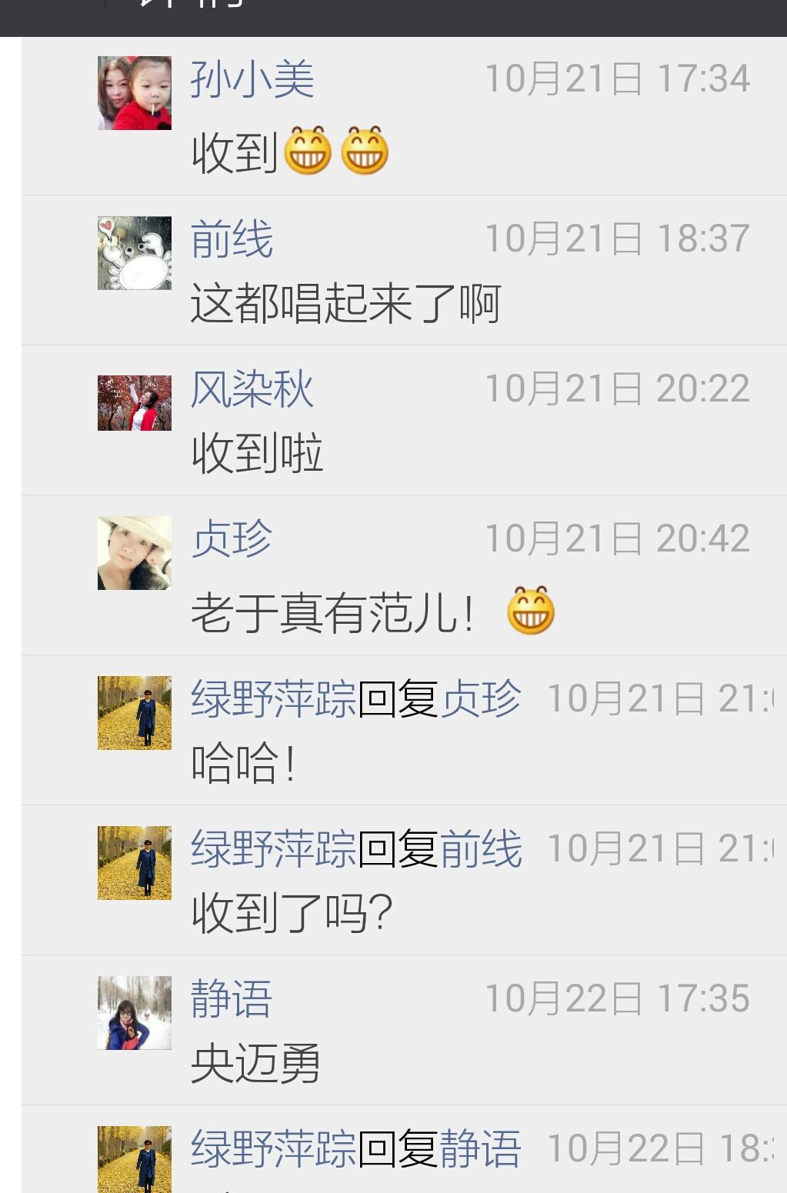Tap the comment text 央迈勇
787x1193 pixels.
point(255,1065)
